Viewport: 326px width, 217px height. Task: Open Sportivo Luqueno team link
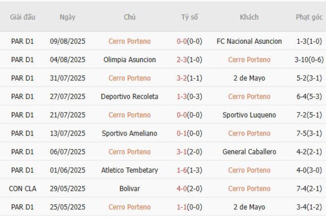[x=249, y=115]
